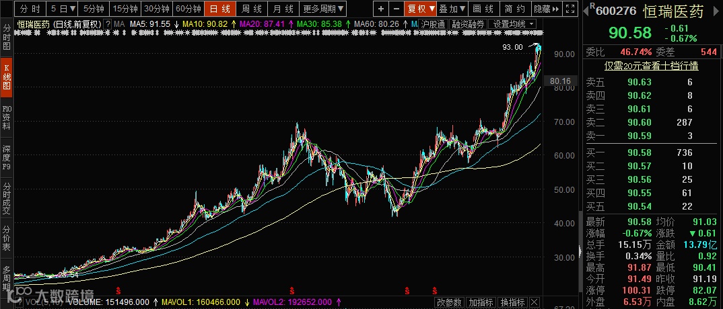
Task: Select the 日线 daily period
Action: tap(220, 8)
